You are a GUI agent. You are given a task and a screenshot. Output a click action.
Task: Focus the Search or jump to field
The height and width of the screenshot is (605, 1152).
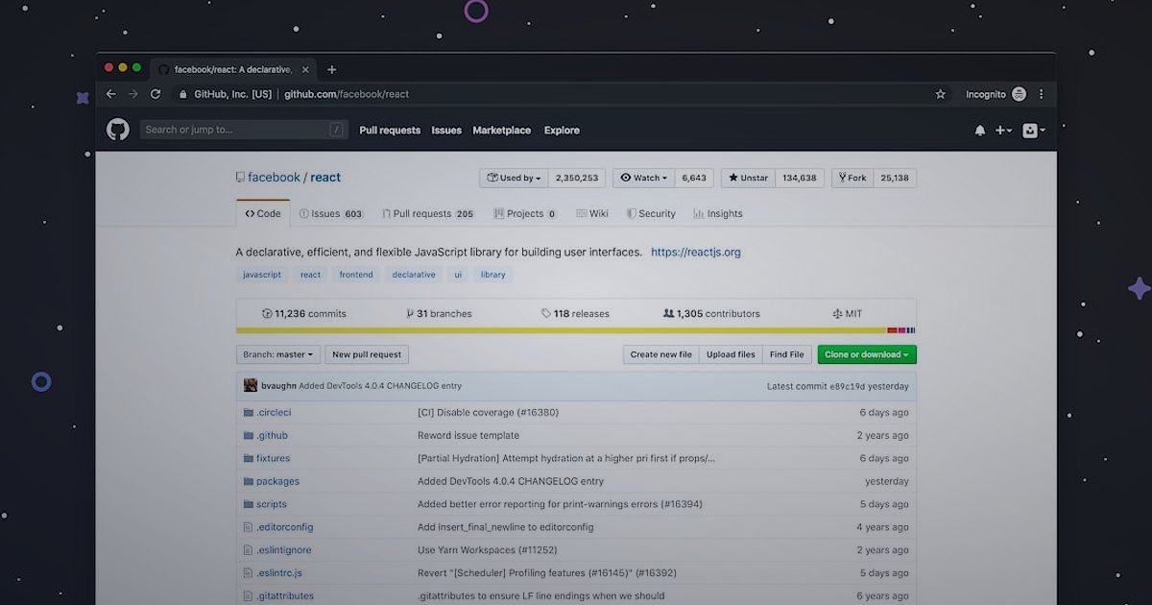235,130
